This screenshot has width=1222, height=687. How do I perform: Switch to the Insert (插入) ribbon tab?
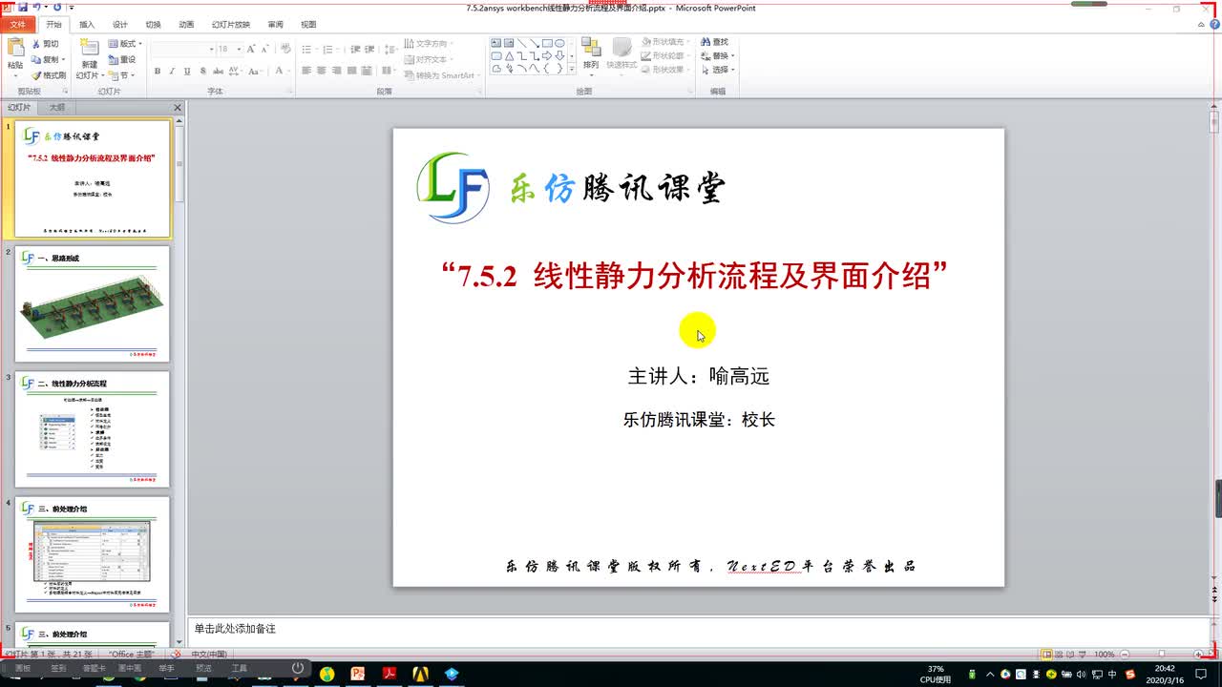pyautogui.click(x=87, y=24)
